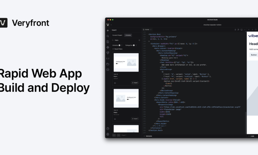Viewport: 258px width, 155px height.
Task: Switch to the Current Project tab
Action: [x=117, y=35]
